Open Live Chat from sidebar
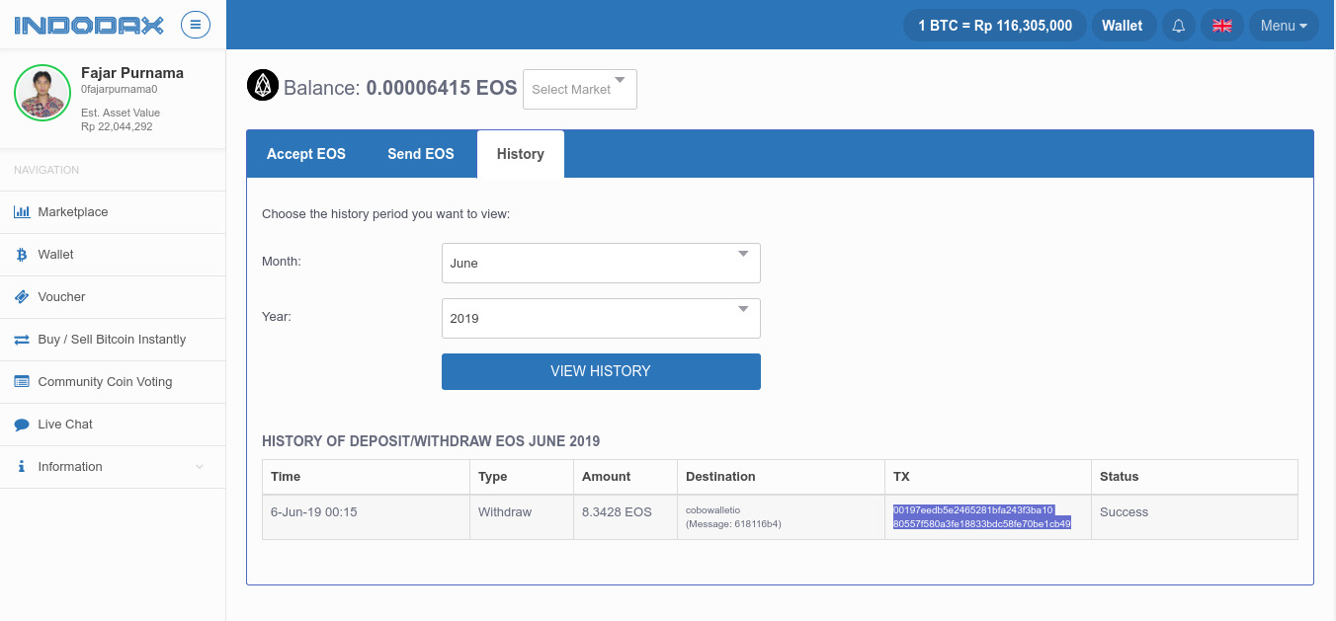The height and width of the screenshot is (621, 1336). [x=113, y=425]
